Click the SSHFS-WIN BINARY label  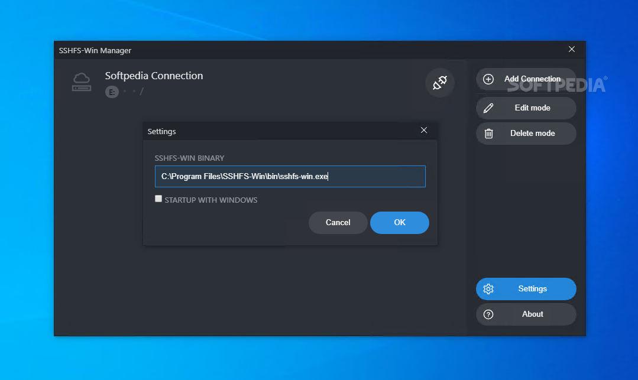coord(189,158)
